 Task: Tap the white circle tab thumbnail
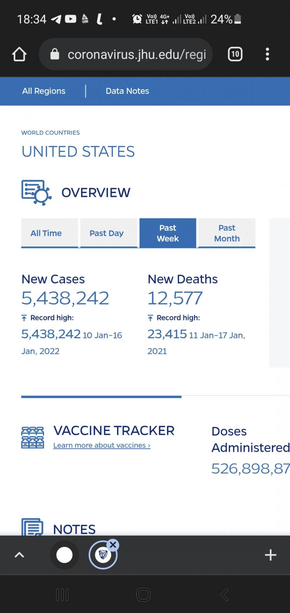(x=64, y=555)
